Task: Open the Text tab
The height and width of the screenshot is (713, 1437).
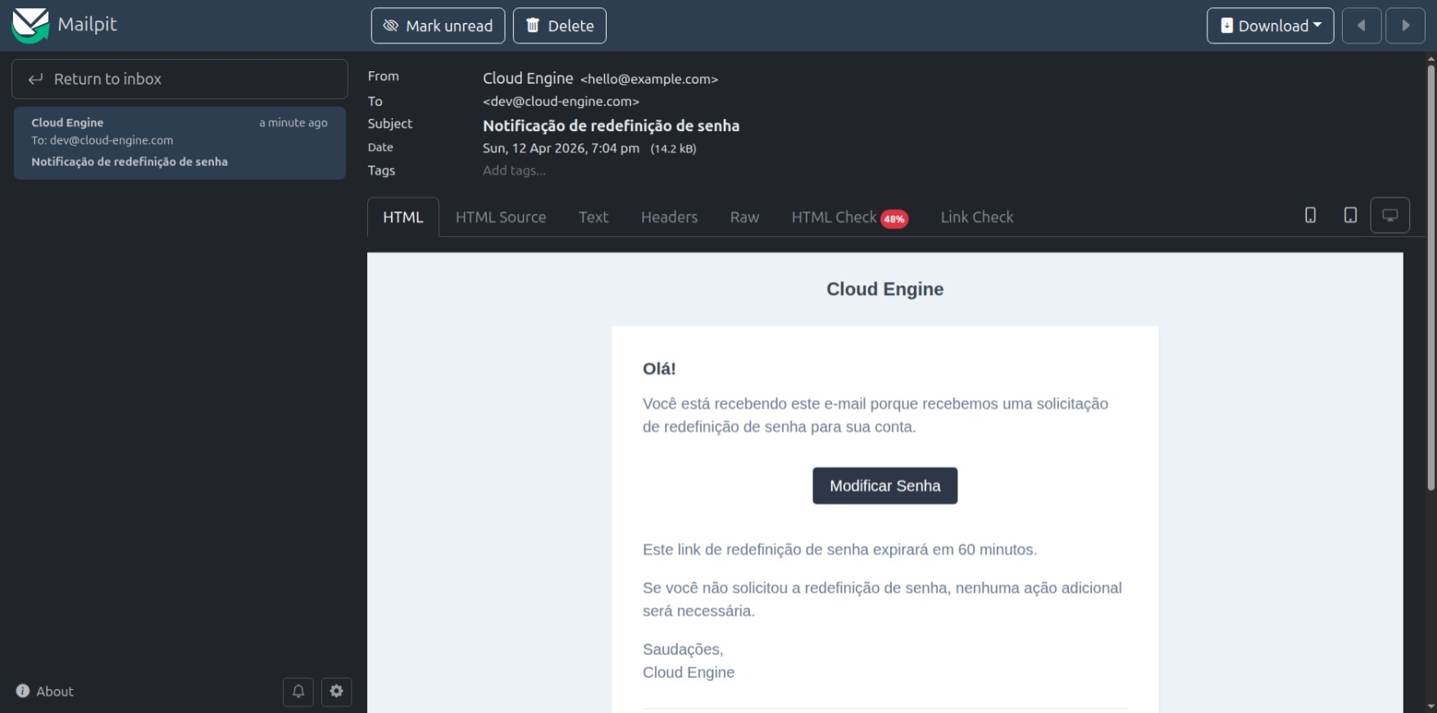Action: [x=593, y=217]
